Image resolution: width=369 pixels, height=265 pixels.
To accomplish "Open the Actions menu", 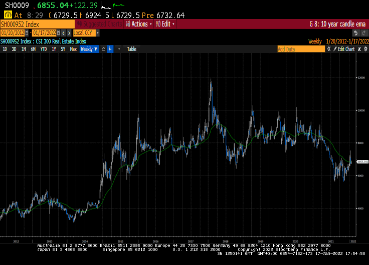I will pos(137,23).
